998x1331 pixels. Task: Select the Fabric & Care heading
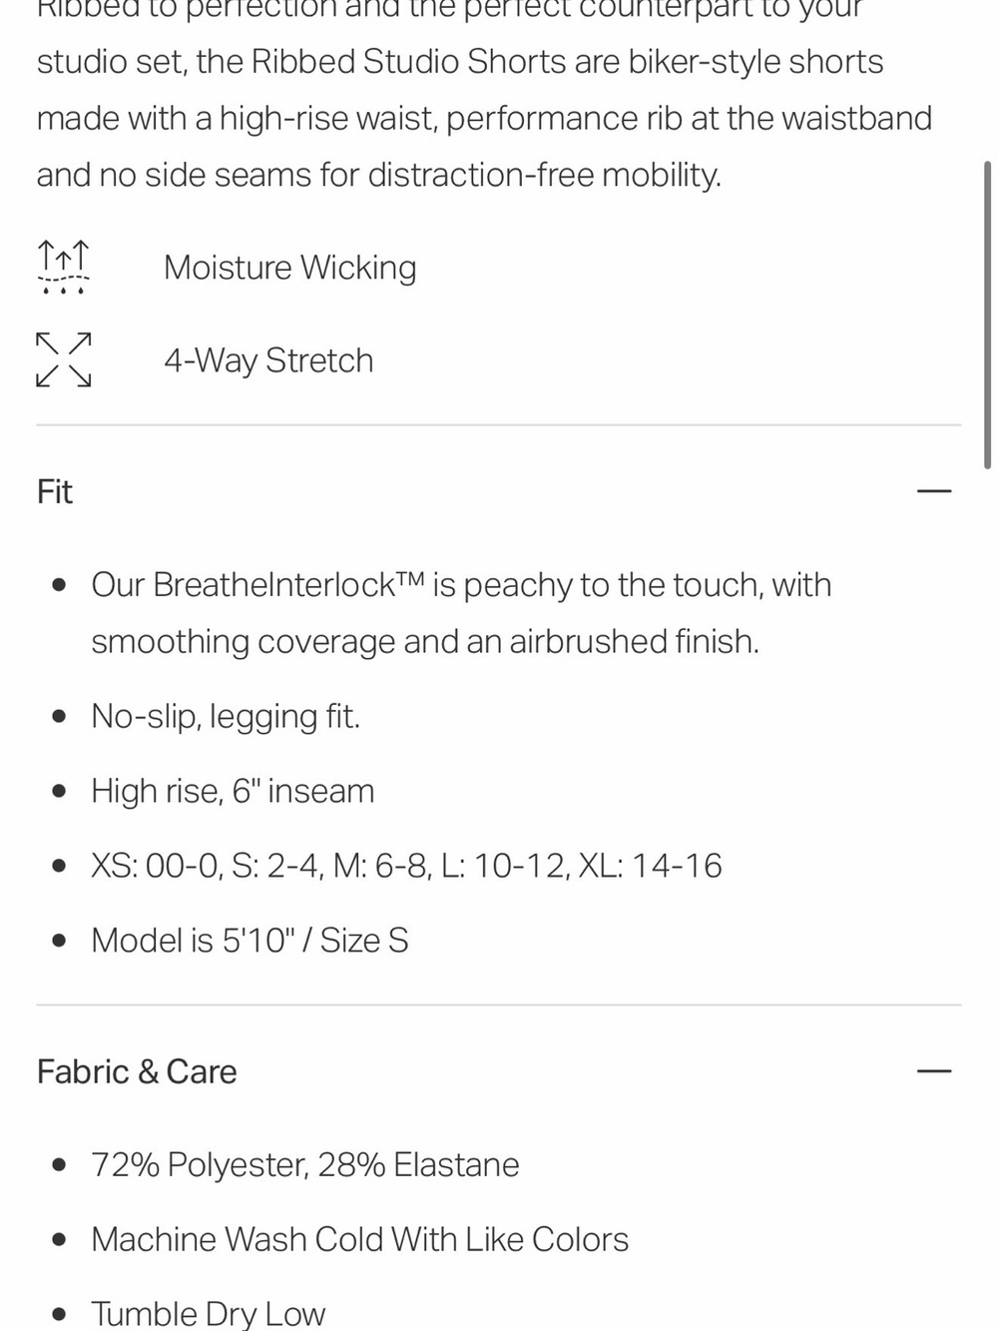coord(137,1071)
